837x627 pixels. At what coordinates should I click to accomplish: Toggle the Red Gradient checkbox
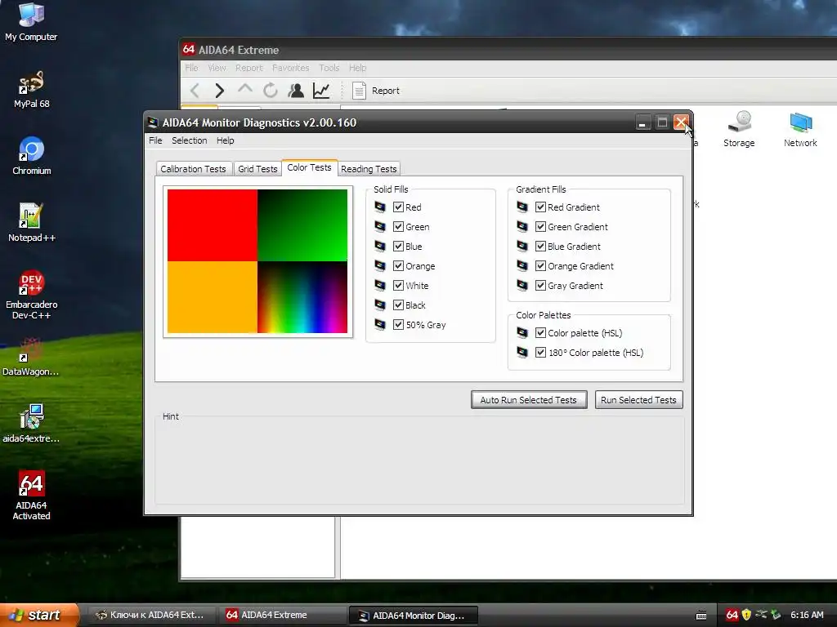point(541,207)
